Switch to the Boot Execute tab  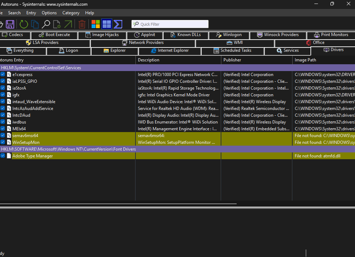(54, 35)
